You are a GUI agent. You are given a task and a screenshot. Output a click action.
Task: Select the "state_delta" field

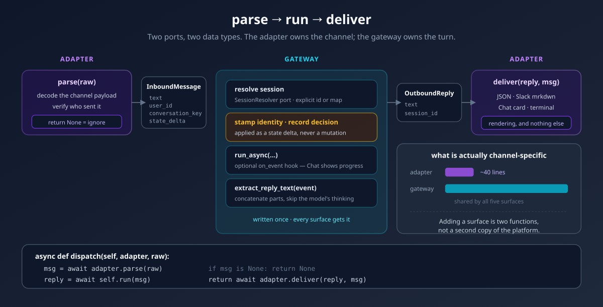point(167,121)
